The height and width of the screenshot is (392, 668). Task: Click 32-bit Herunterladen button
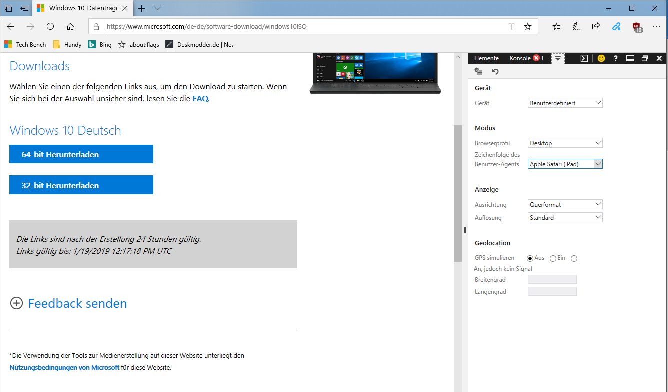pyautogui.click(x=81, y=185)
